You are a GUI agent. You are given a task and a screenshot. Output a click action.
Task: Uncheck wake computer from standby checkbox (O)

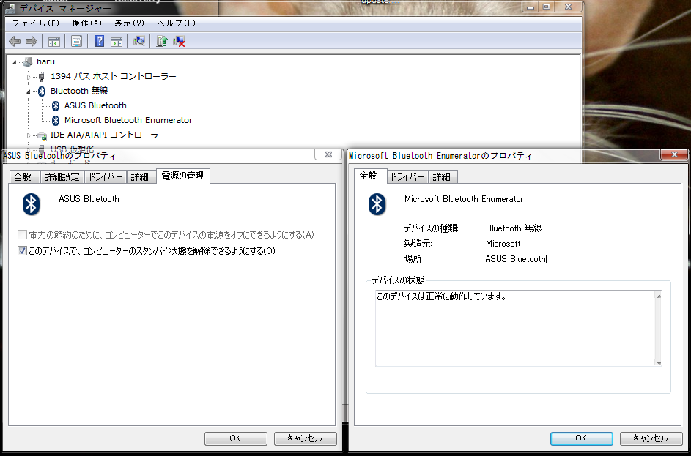click(22, 251)
